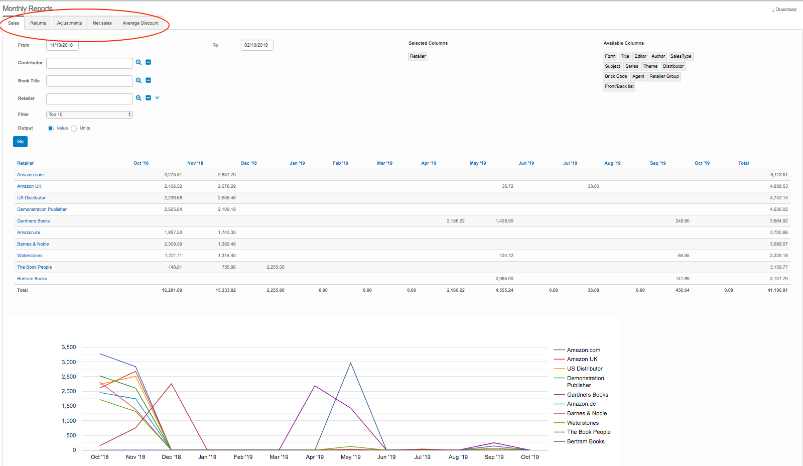Add the Theme available column
Screen dimensions: 803x466
650,66
